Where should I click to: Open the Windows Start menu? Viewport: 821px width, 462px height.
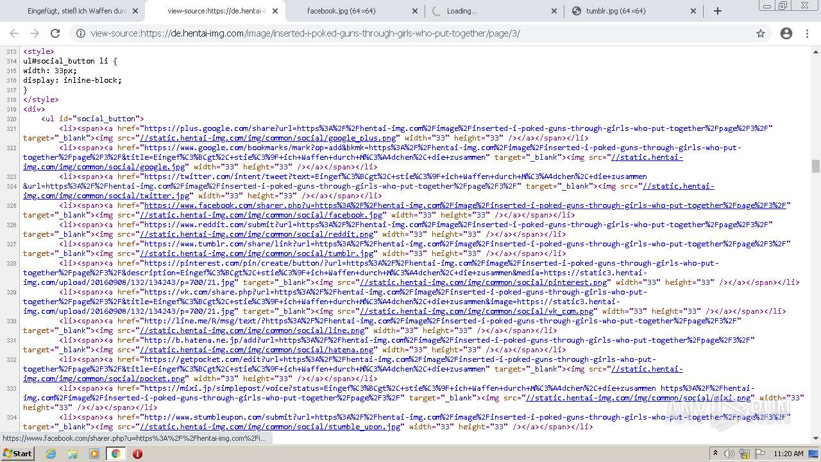[x=17, y=453]
